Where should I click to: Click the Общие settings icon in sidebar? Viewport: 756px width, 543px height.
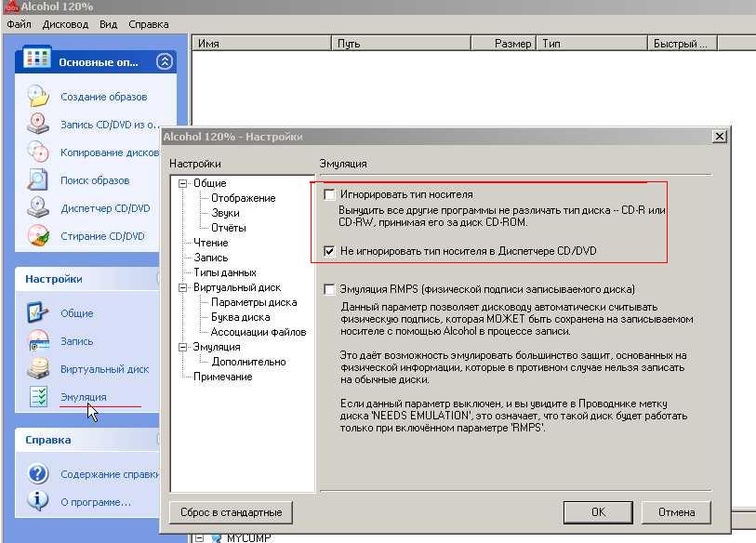point(38,312)
